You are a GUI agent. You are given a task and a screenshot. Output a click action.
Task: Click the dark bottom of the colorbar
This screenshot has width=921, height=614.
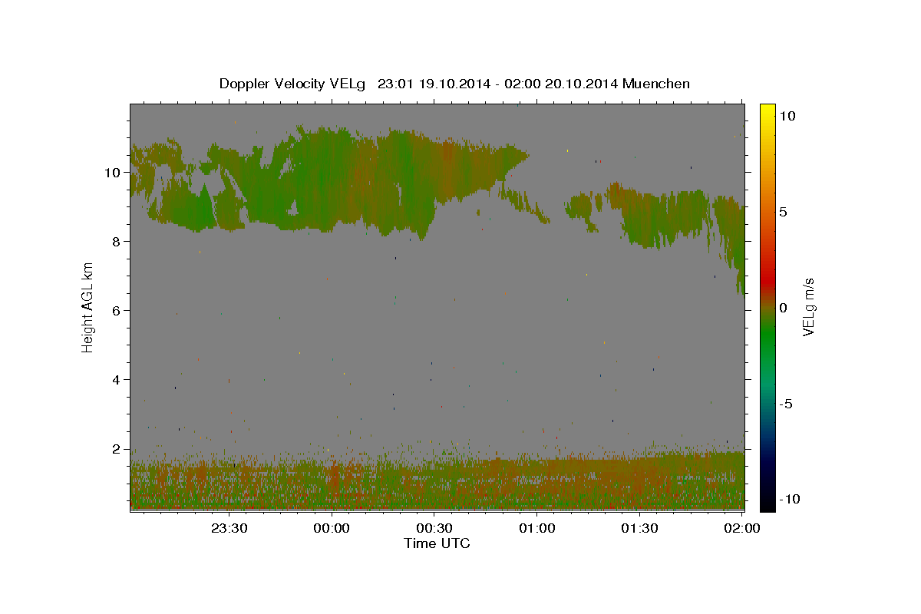[x=767, y=500]
